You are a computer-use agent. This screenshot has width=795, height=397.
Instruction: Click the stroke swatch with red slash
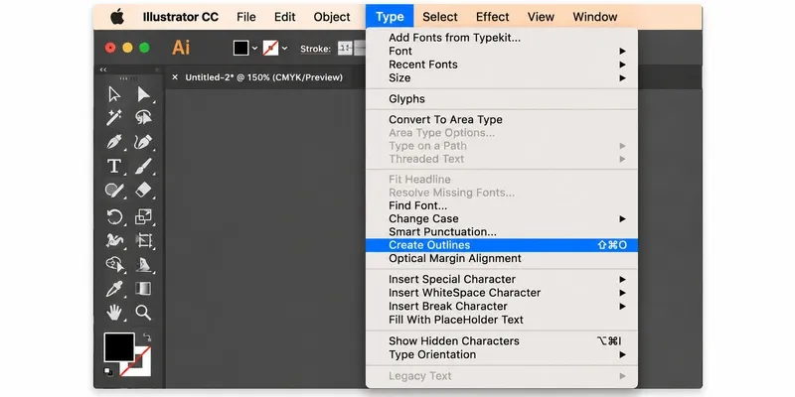(x=135, y=361)
